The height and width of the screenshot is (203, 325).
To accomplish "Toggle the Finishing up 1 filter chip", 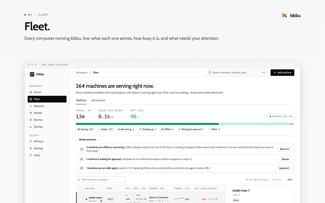I will coord(148,129).
